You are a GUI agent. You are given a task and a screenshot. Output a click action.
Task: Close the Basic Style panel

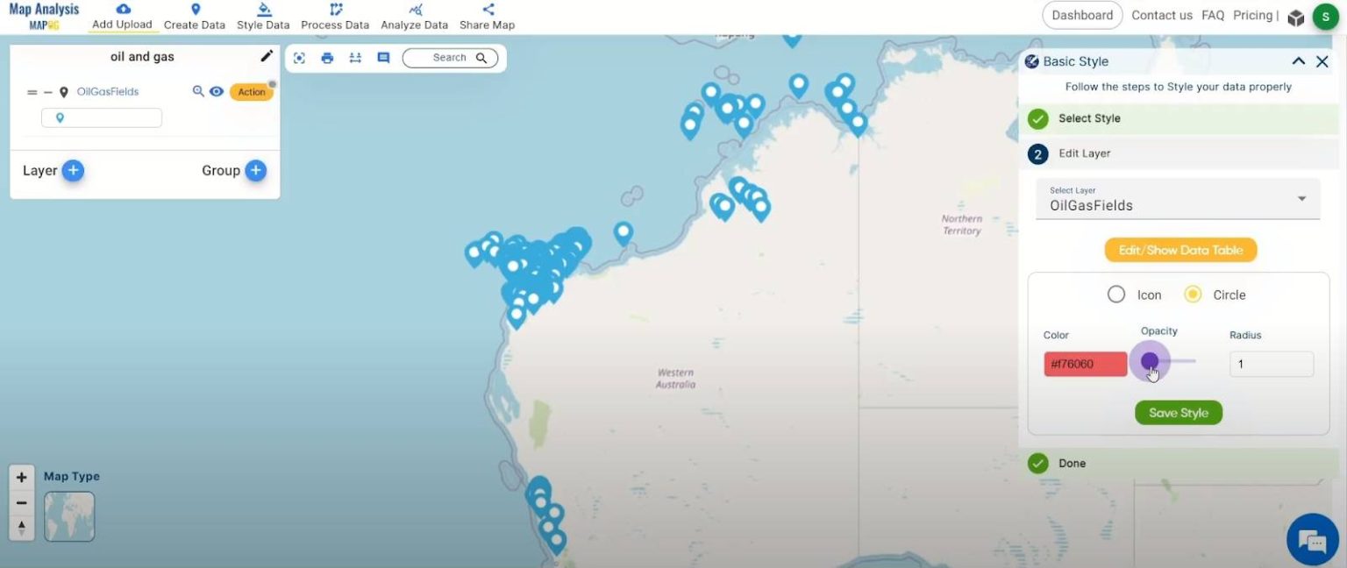click(1322, 61)
